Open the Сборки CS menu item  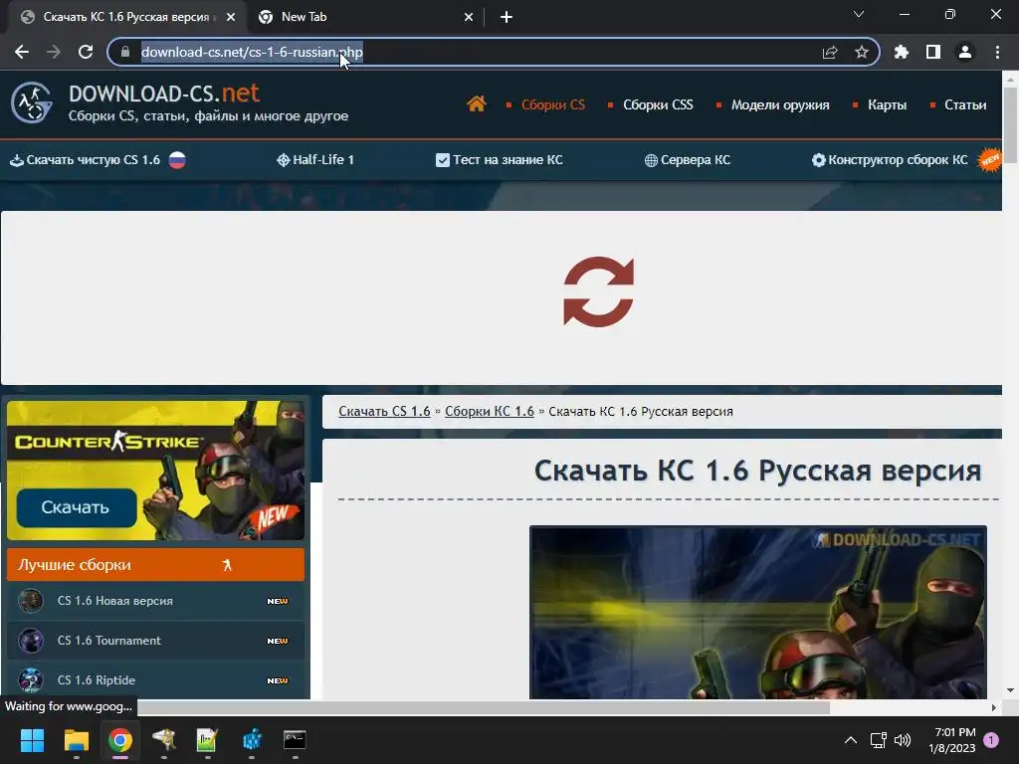click(553, 104)
